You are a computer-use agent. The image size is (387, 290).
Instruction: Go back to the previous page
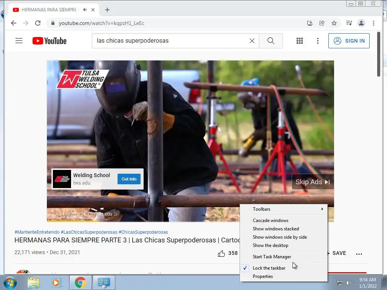pyautogui.click(x=14, y=23)
